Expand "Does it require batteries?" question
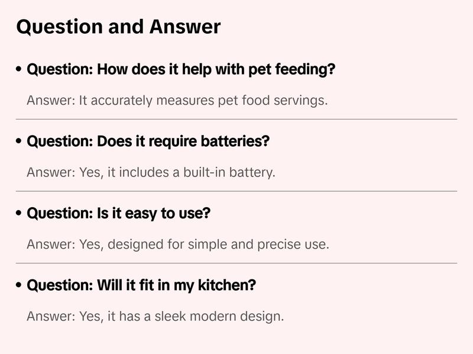This screenshot has width=473, height=354. point(148,142)
